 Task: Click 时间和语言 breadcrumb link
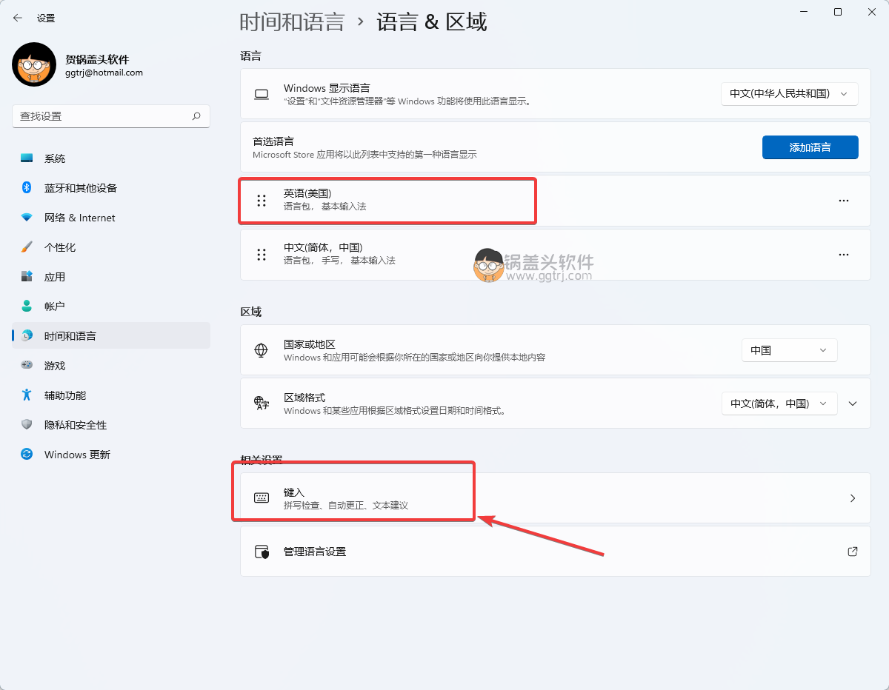tap(292, 21)
